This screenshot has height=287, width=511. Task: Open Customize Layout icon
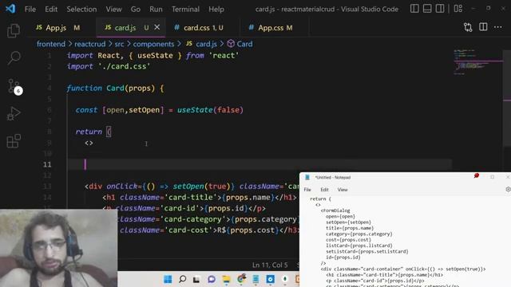click(x=458, y=9)
